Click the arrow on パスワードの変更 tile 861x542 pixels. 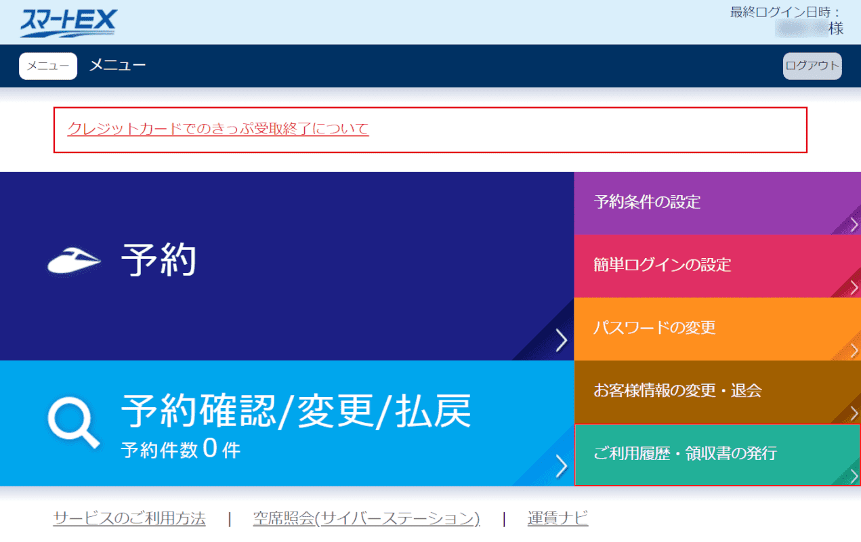pos(854,351)
